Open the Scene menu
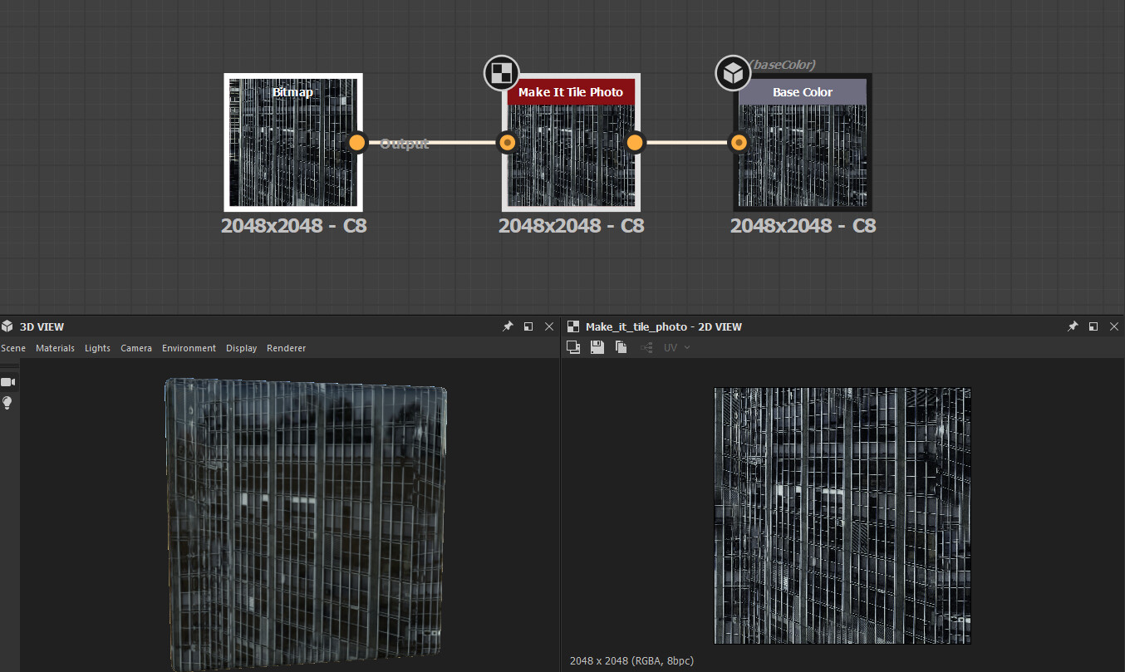1125x672 pixels. click(13, 348)
